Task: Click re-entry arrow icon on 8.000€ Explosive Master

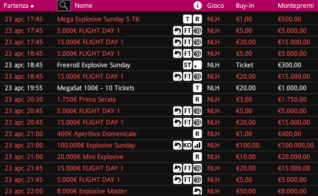Action: tap(197, 191)
